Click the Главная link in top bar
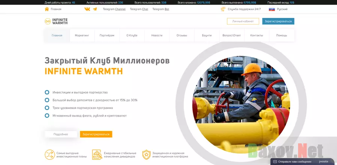The width and height of the screenshot is (337, 165). point(56,9)
